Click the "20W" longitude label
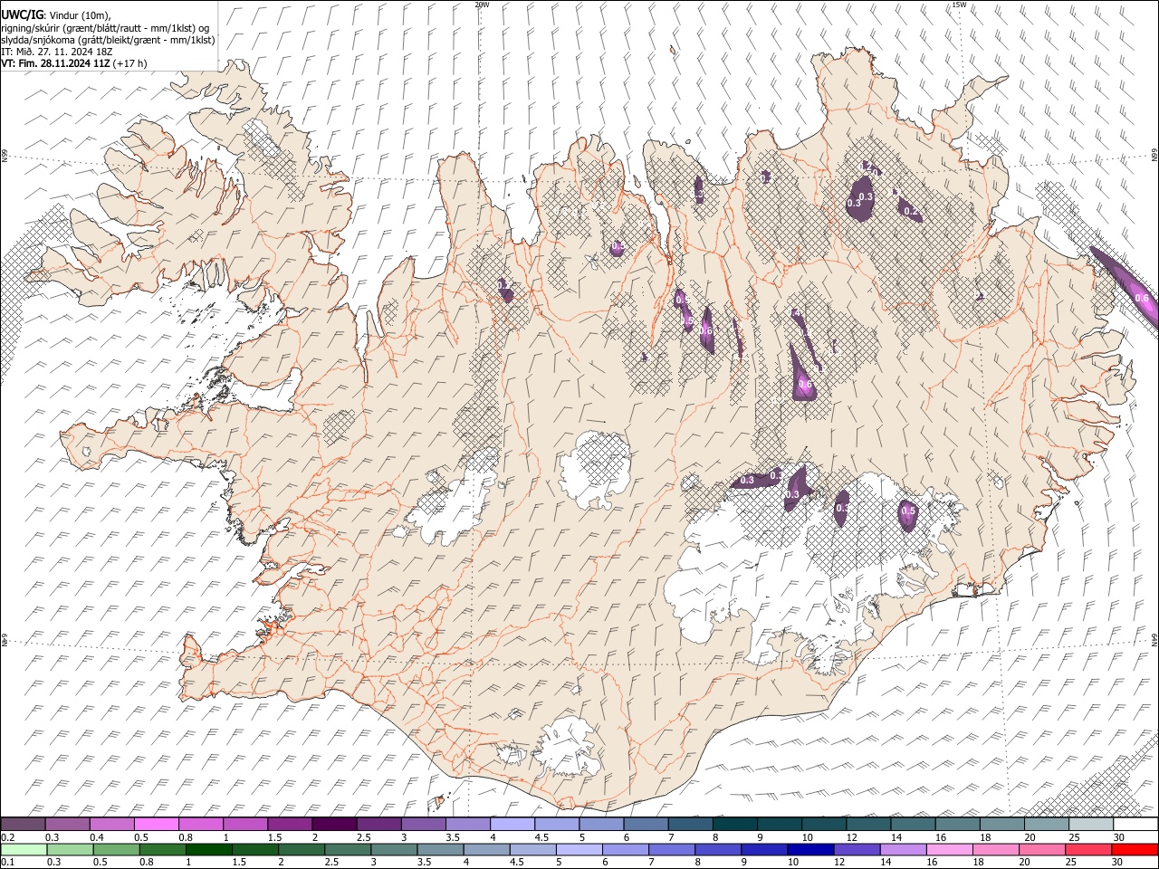 click(482, 5)
